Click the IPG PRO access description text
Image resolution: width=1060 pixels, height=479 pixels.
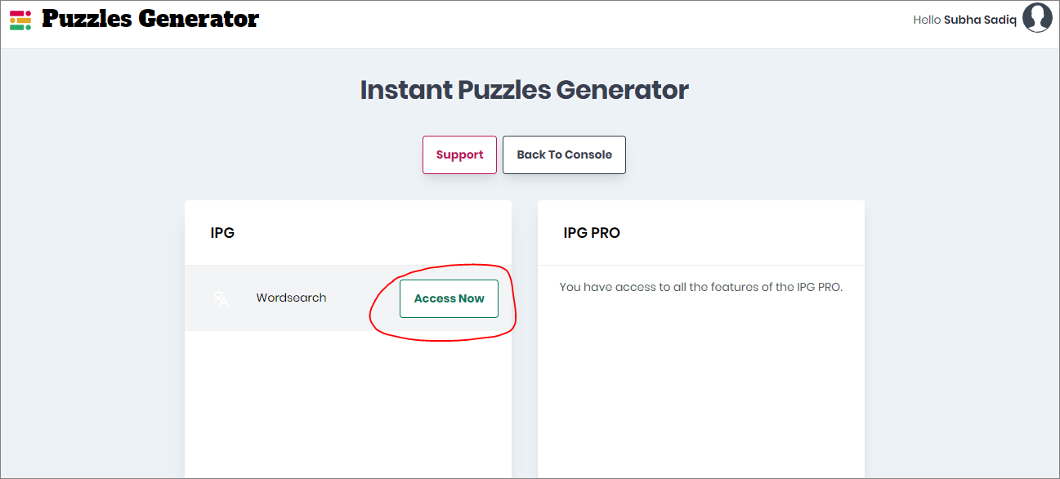[x=700, y=287]
